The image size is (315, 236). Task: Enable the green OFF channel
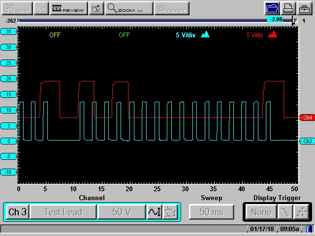125,35
